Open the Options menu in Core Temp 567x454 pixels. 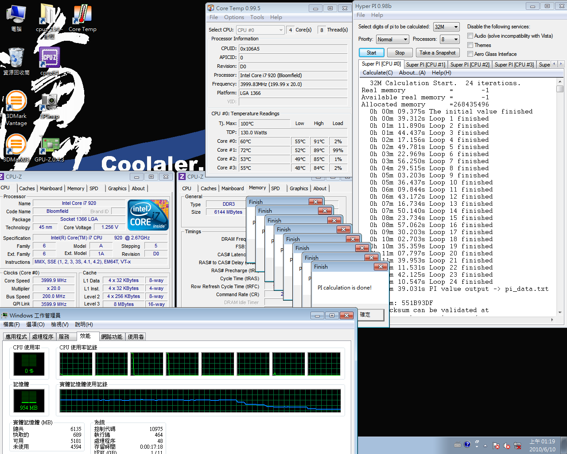tap(234, 17)
